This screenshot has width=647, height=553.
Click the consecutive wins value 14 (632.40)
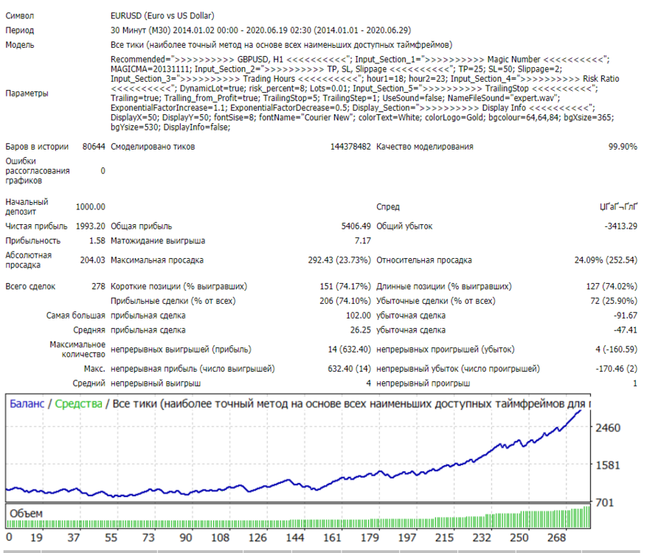pyautogui.click(x=349, y=349)
